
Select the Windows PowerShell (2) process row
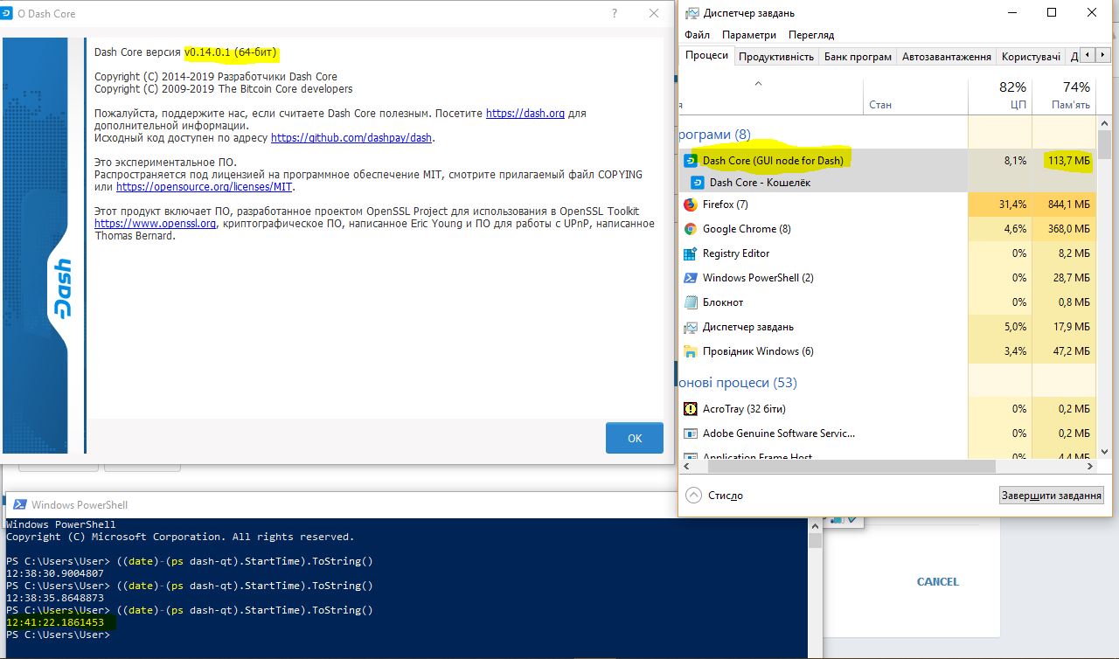coord(887,278)
